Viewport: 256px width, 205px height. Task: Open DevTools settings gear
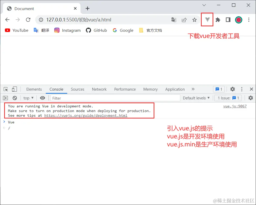232,89
